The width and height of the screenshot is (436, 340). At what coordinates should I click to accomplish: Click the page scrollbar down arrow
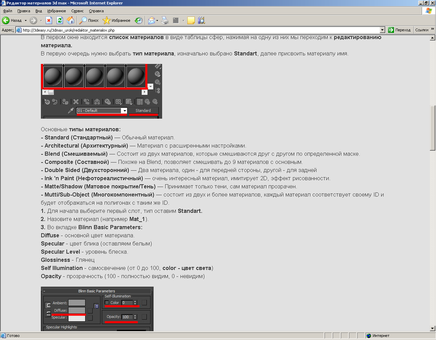pyautogui.click(x=433, y=328)
